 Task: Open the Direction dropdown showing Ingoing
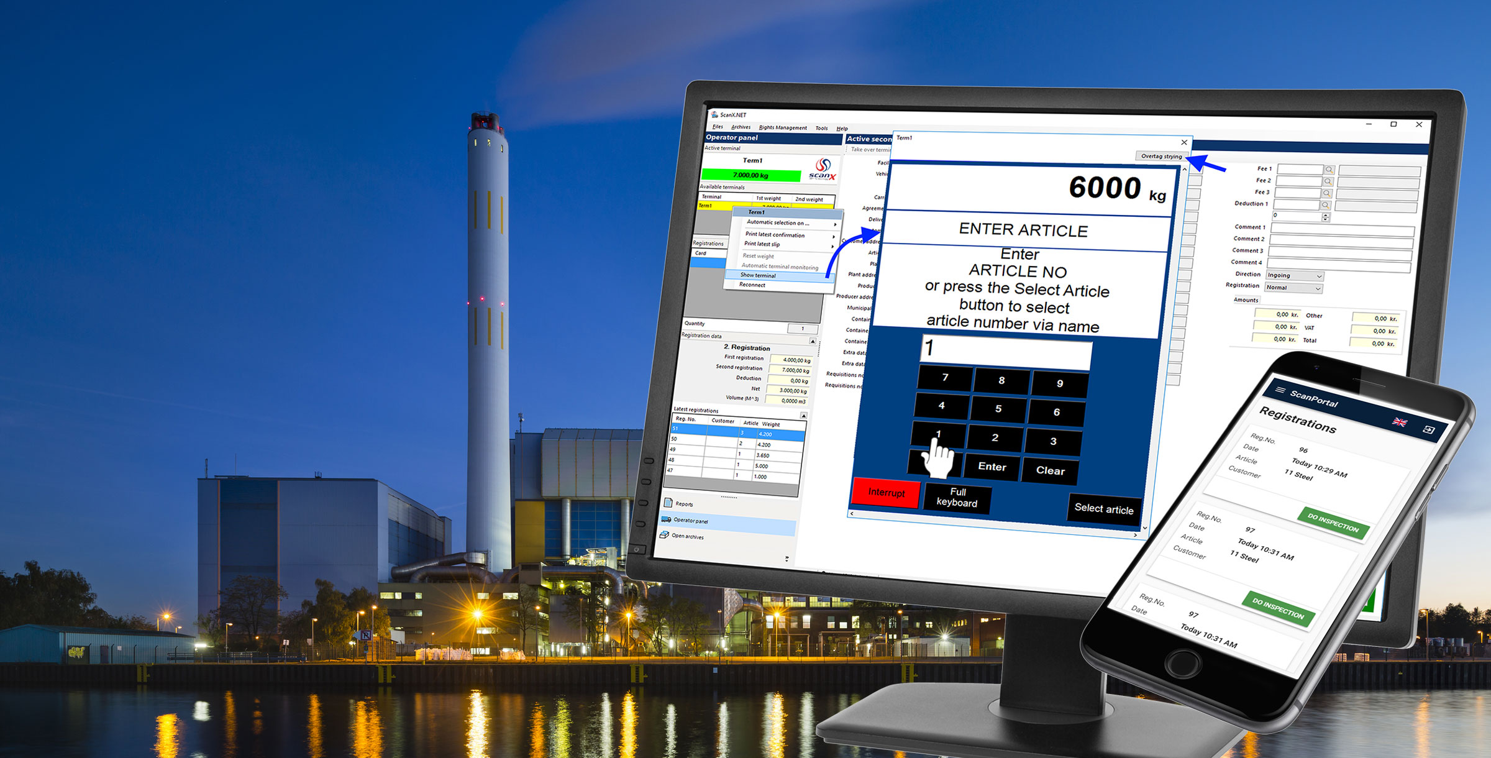(x=1295, y=276)
